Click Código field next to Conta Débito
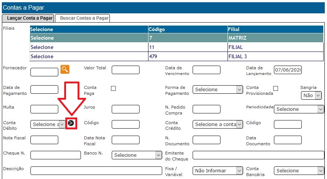Image resolution: width=327 pixels, height=179 pixels. coord(125,124)
